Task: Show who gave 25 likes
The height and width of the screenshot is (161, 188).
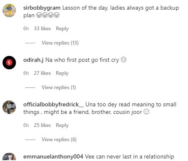Action: tap(42, 125)
